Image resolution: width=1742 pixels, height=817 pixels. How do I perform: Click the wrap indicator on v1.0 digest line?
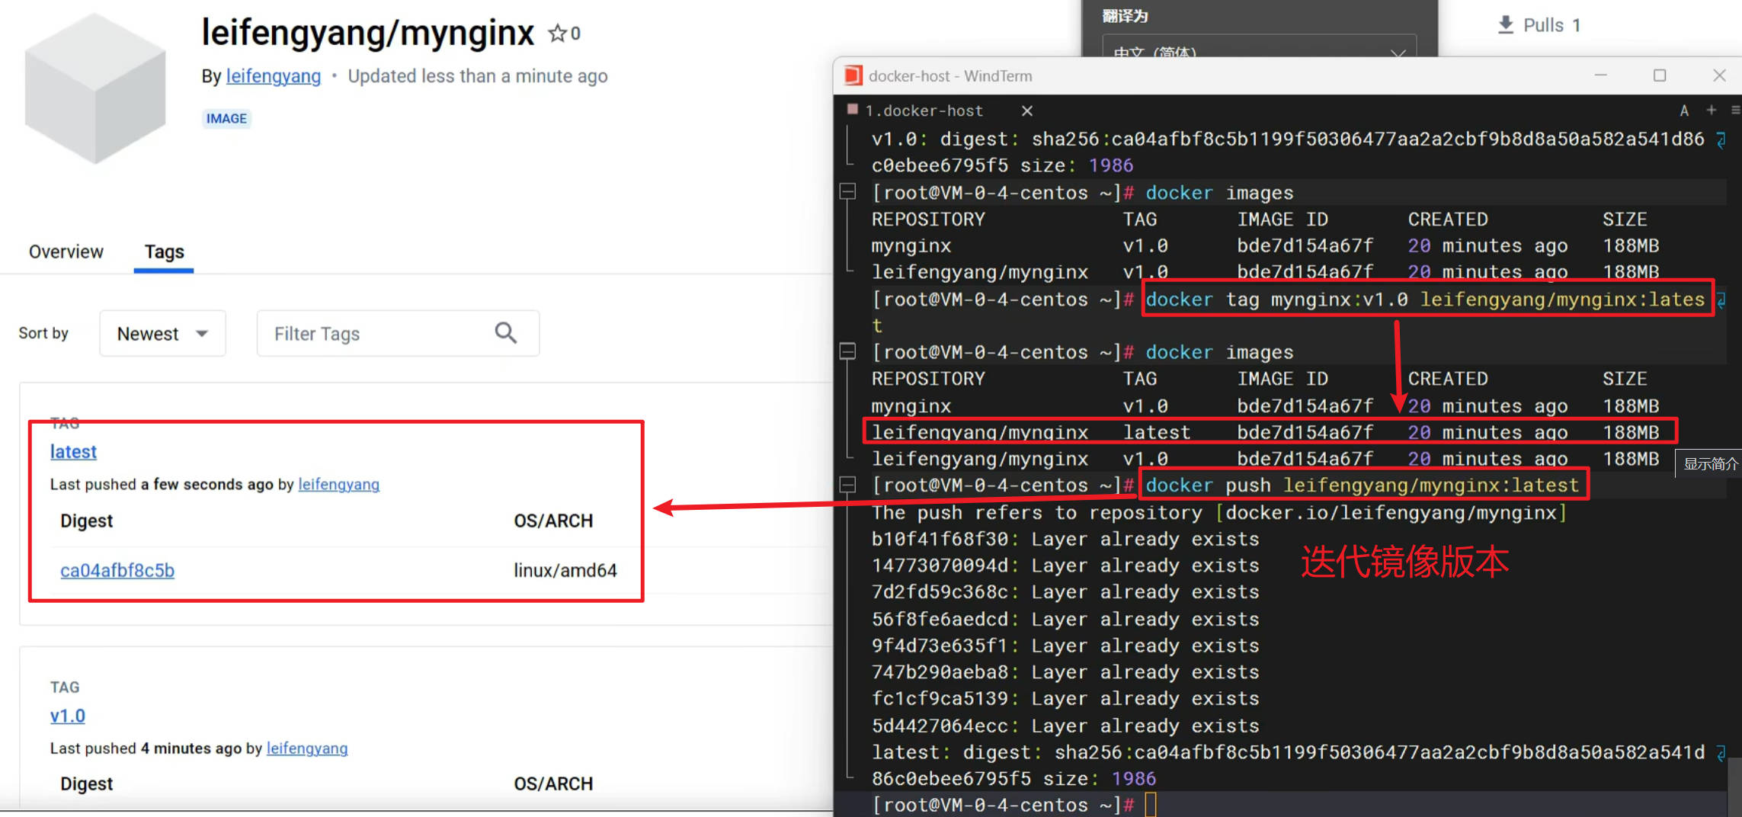(x=1721, y=139)
